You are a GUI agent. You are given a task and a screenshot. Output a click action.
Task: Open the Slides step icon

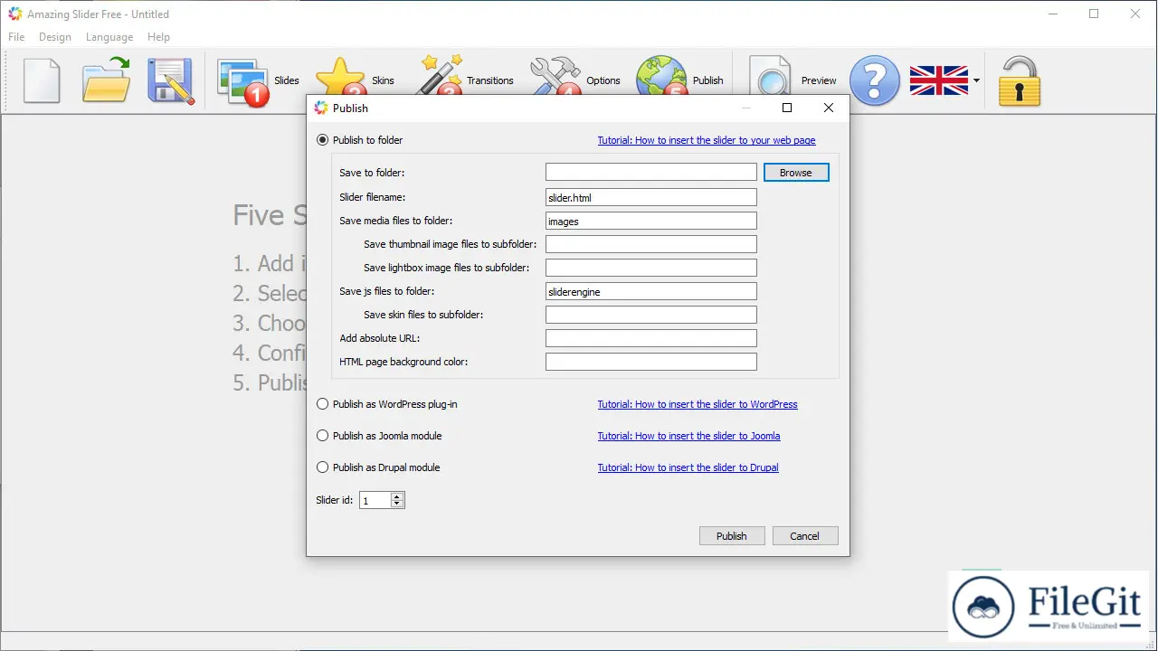tap(244, 81)
